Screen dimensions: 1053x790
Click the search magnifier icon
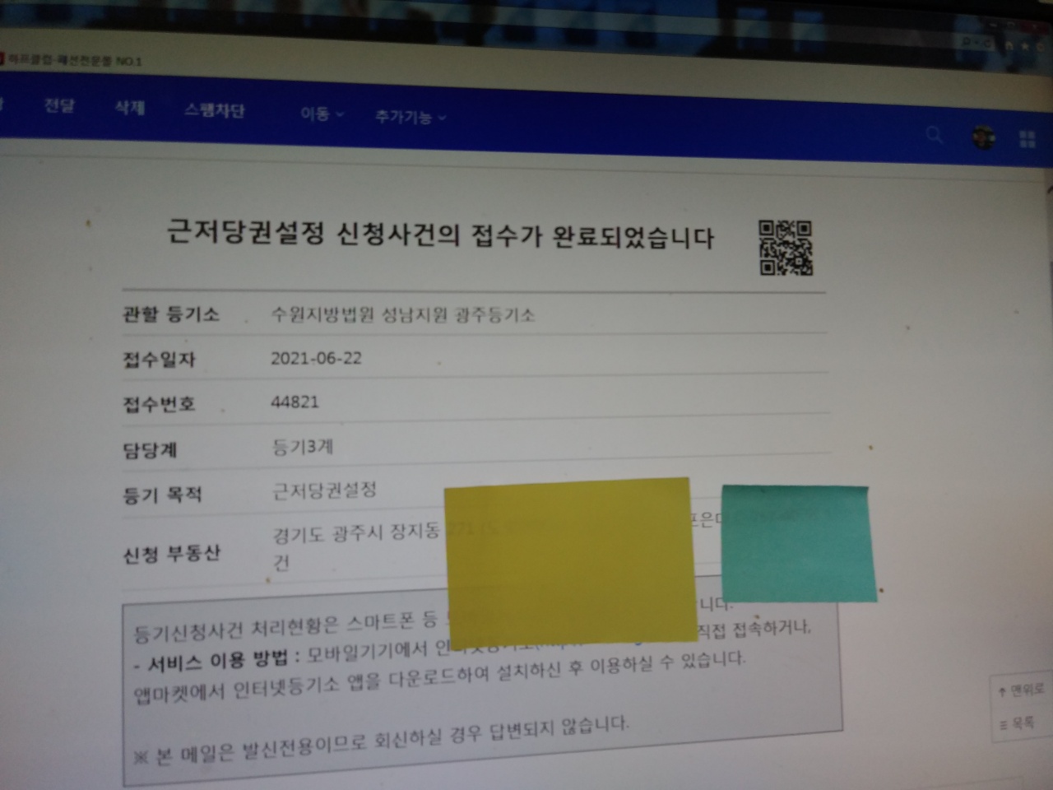[x=934, y=134]
